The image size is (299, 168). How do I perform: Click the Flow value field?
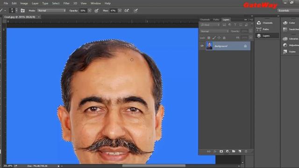[x=114, y=10]
